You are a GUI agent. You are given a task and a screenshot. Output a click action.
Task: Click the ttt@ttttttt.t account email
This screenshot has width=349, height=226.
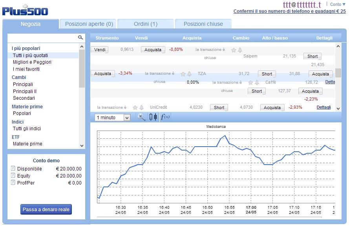tap(302, 4)
